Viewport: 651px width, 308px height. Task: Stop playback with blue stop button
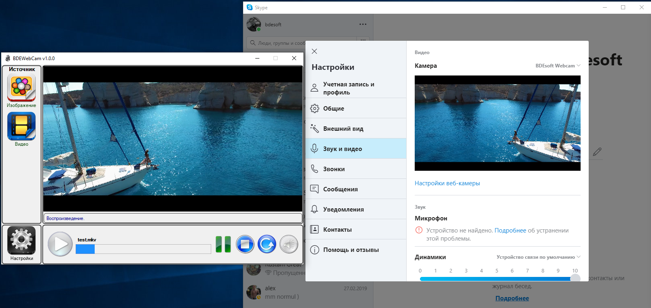click(245, 244)
